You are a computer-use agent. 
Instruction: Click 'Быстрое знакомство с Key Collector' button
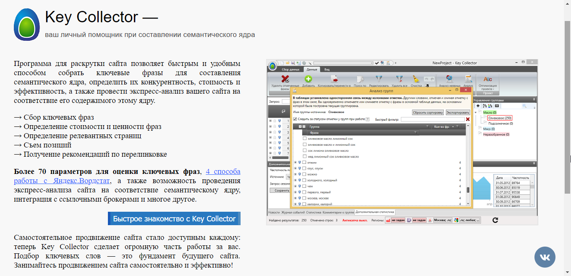[174, 219]
